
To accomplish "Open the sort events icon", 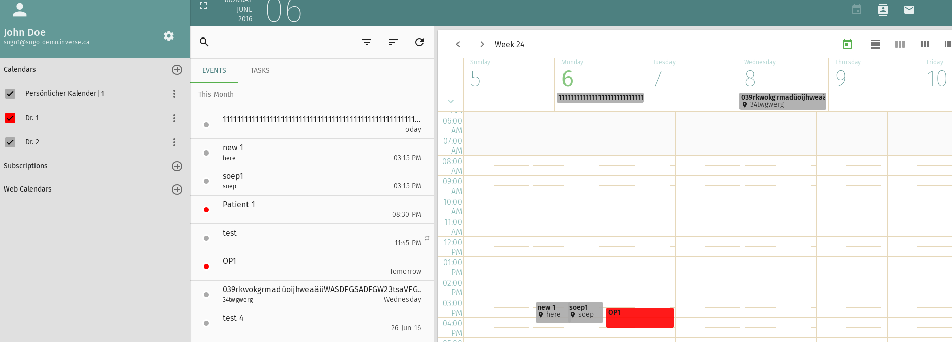I will point(393,42).
